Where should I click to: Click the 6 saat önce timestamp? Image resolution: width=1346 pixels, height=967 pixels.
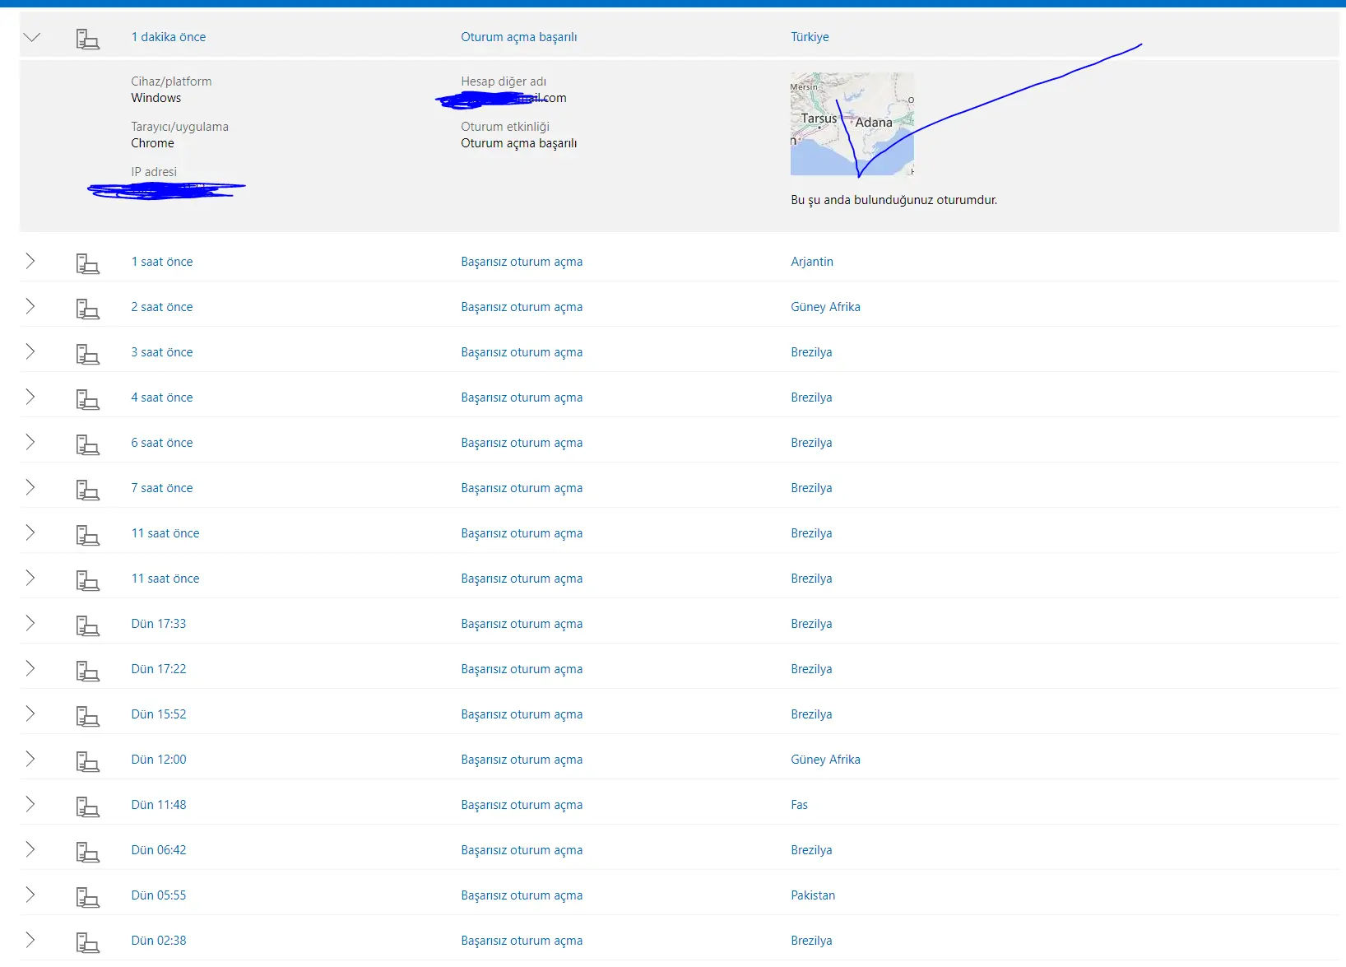coord(162,443)
